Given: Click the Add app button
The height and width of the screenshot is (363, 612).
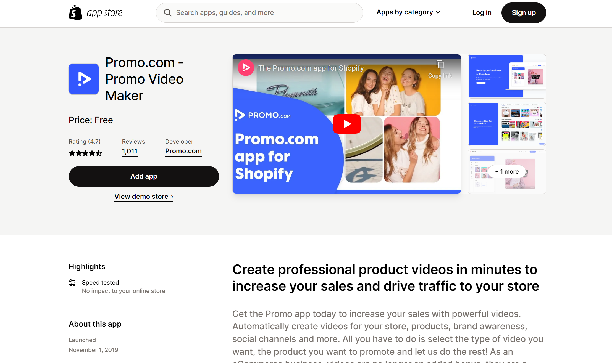Looking at the screenshot, I should click(144, 176).
